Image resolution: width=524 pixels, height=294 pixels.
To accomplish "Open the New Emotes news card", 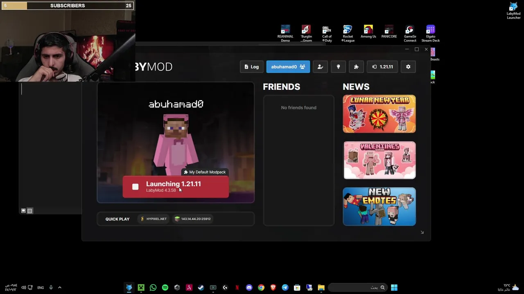I will click(379, 207).
